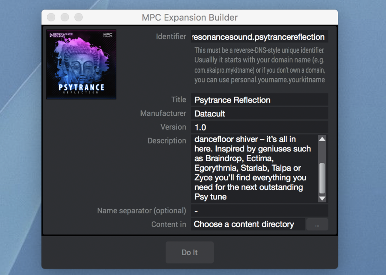Click the Title label
Image resolution: width=386 pixels, height=275 pixels.
pos(179,99)
